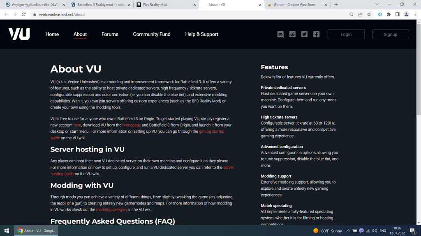Open Community Fund in navigation

pyautogui.click(x=152, y=34)
